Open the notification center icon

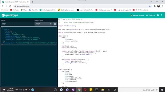pyautogui.click(x=4, y=90)
